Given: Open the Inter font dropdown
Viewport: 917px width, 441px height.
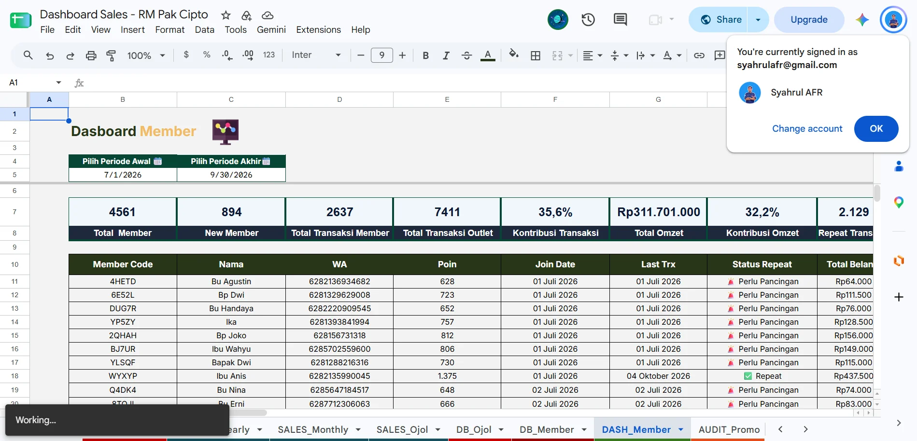Looking at the screenshot, I should coord(316,55).
